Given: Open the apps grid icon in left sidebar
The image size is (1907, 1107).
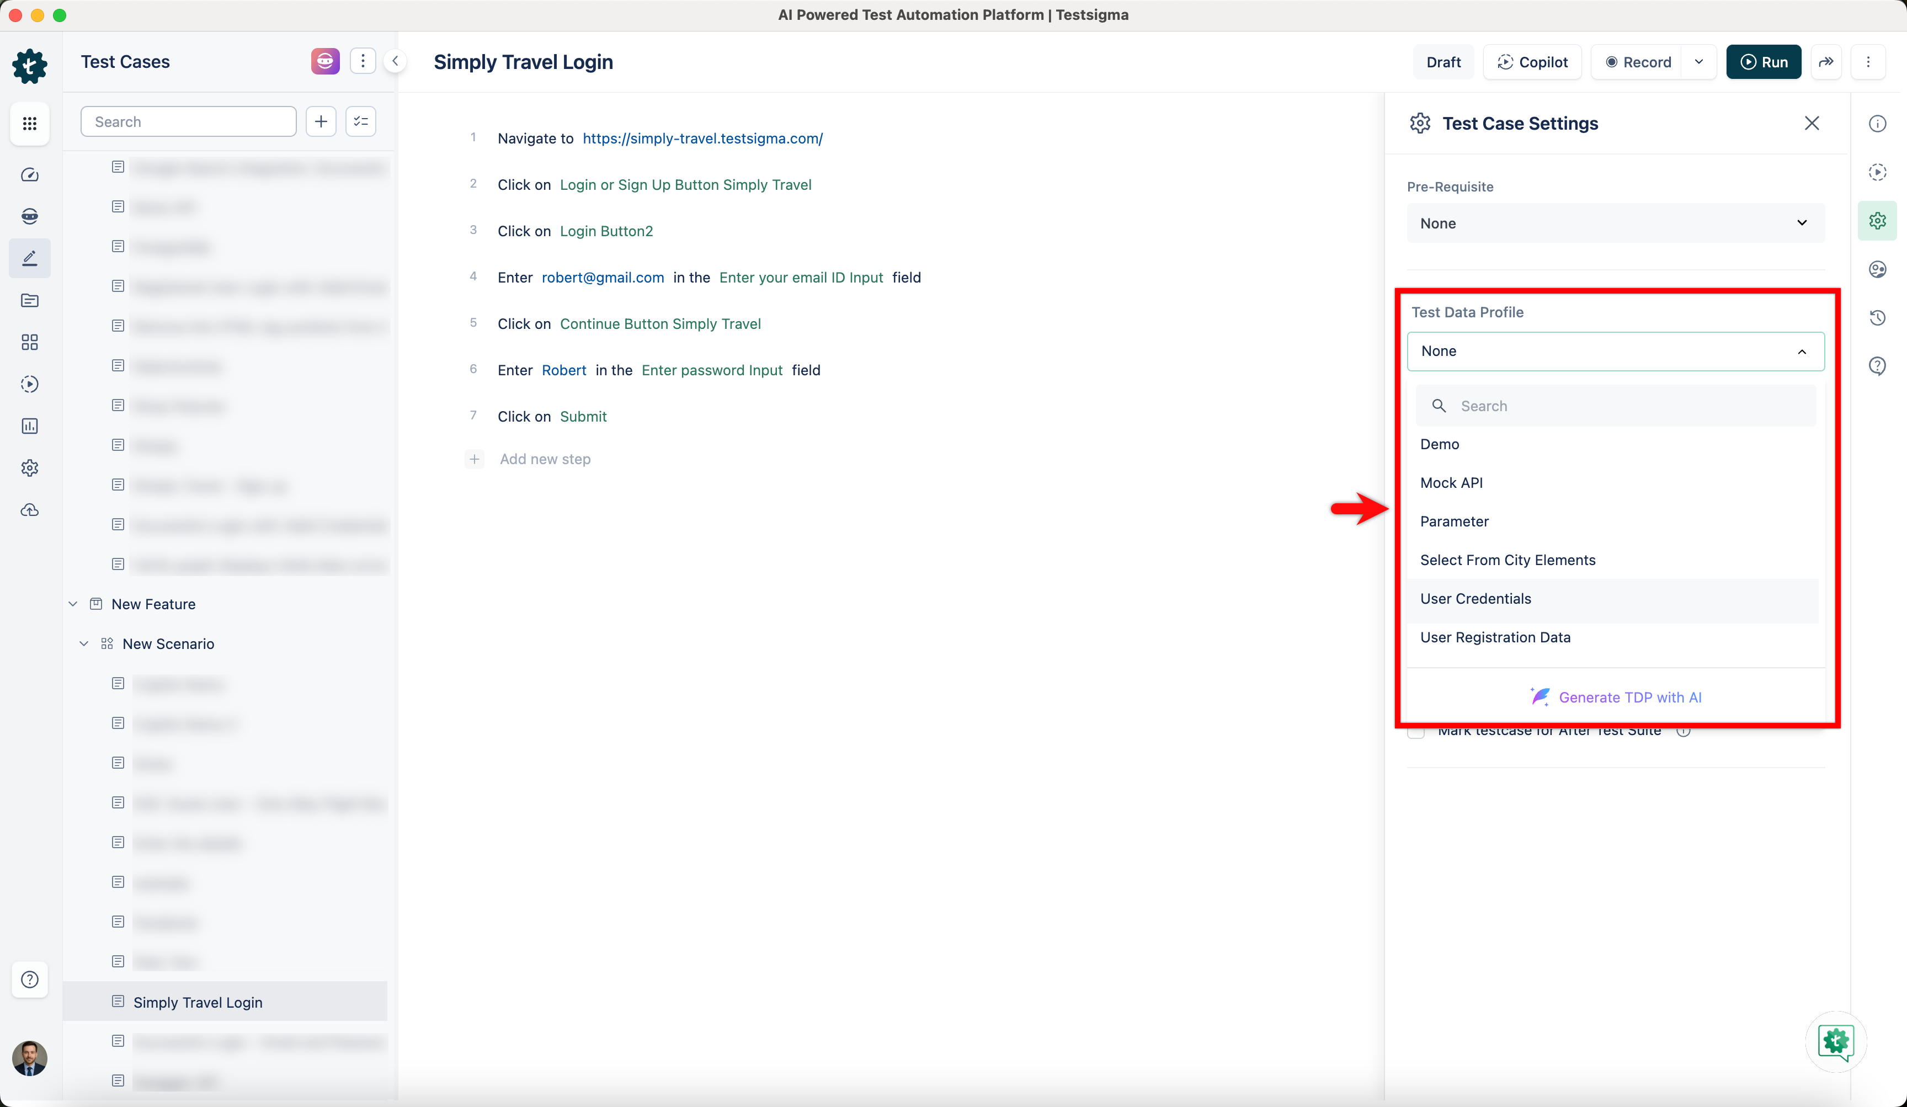Looking at the screenshot, I should [29, 123].
